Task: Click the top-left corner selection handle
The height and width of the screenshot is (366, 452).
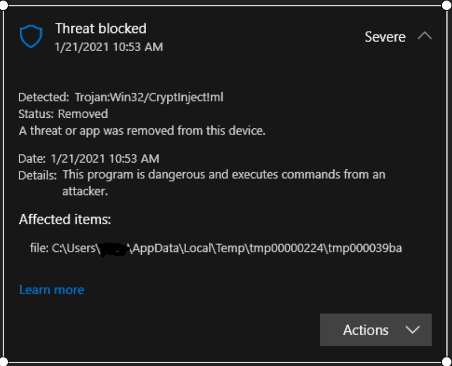Action: (4, 5)
